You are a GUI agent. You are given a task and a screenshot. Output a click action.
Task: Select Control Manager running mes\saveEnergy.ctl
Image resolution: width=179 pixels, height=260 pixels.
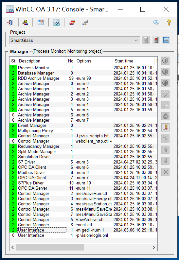[x=83, y=199]
